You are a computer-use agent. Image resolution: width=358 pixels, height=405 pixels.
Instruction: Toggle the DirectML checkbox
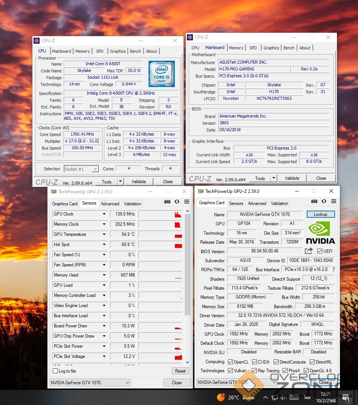coord(312,362)
